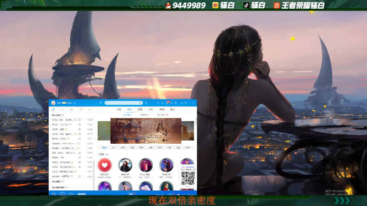The width and height of the screenshot is (367, 206).
Task: Play the red heart radio station
Action: pyautogui.click(x=105, y=165)
